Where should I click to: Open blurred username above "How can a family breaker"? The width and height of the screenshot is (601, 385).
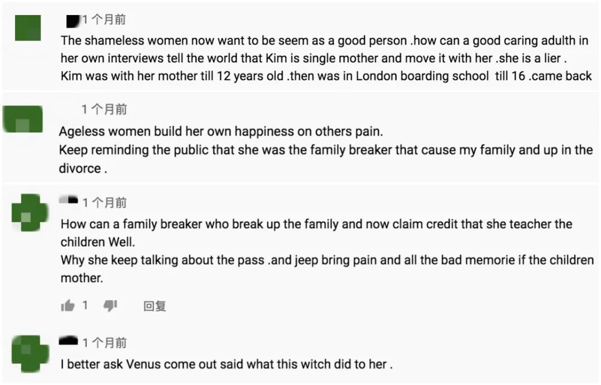click(69, 200)
